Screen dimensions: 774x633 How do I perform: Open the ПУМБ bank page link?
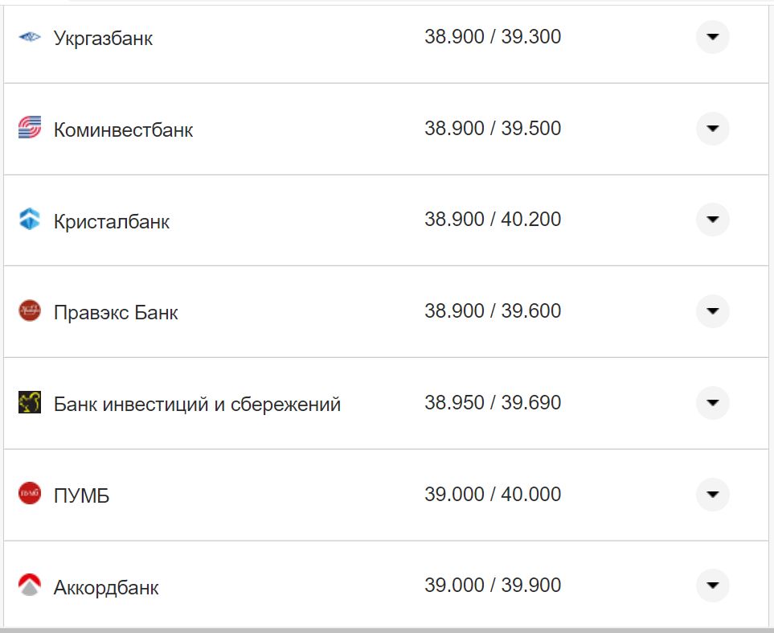[x=83, y=494]
